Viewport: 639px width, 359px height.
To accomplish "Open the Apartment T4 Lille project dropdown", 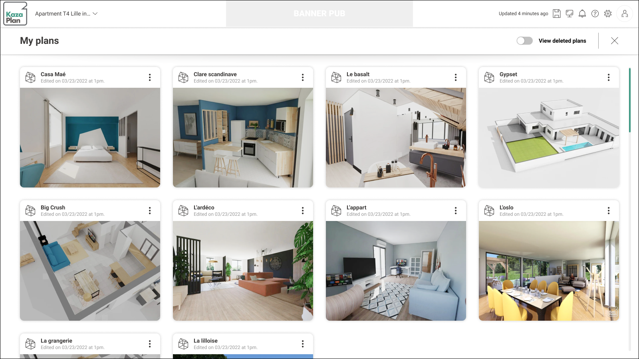I will click(x=66, y=14).
